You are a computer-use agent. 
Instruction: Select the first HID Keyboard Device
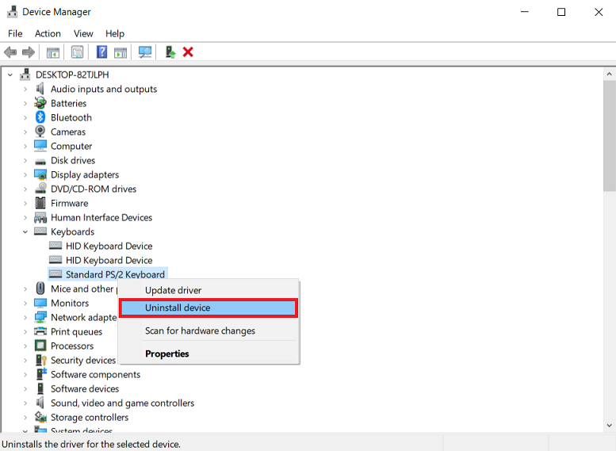pos(109,247)
